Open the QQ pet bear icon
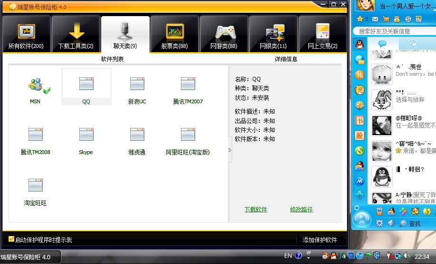This screenshot has height=264, width=436. 415,211
